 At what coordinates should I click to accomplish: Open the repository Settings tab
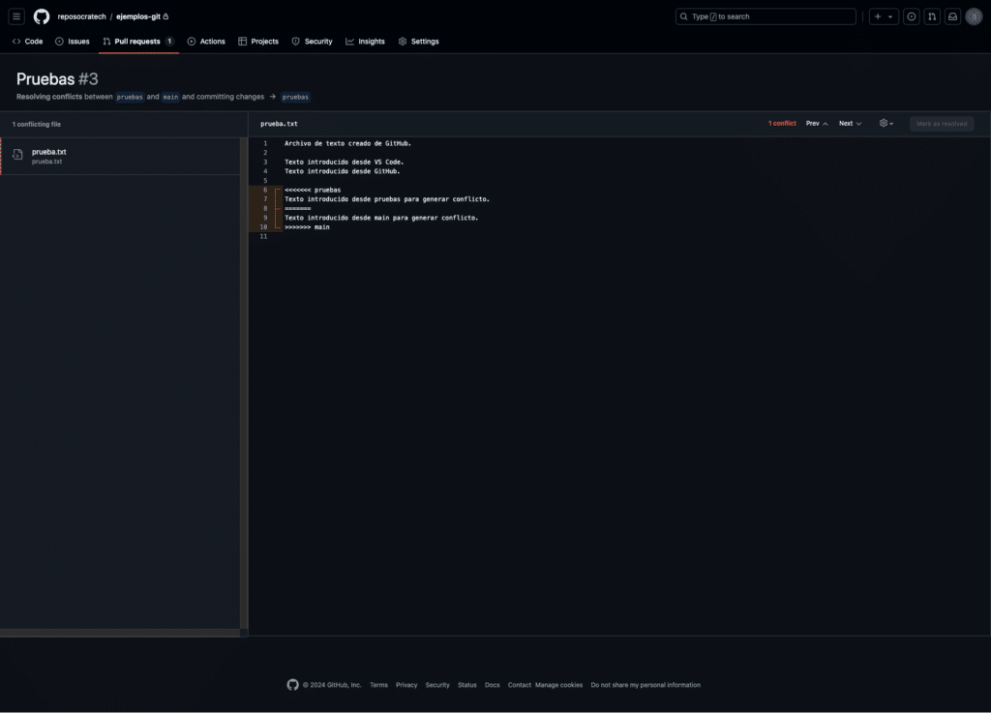point(418,41)
